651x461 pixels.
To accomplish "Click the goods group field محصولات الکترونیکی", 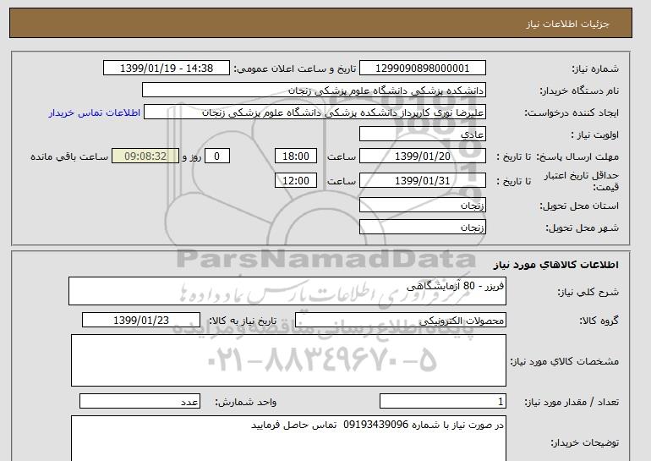I will pyautogui.click(x=400, y=321).
